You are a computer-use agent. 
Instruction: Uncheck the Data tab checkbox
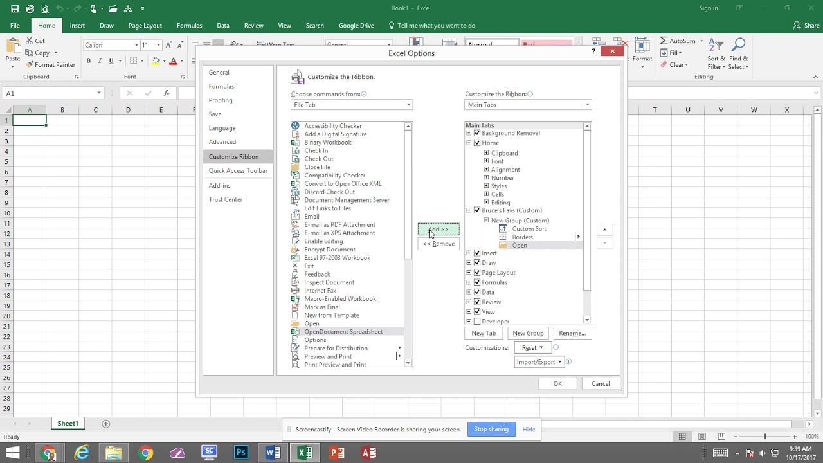[477, 292]
